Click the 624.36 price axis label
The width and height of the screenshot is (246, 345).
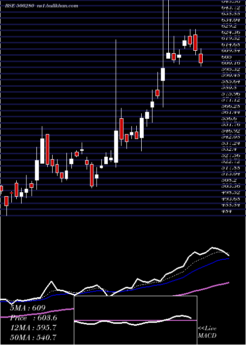pyautogui.click(x=230, y=32)
